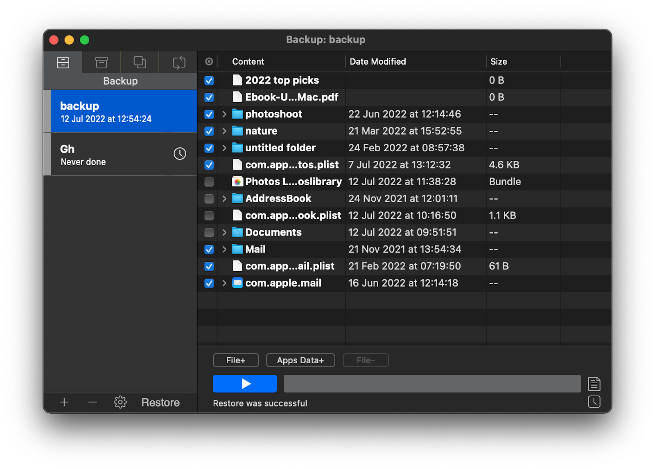This screenshot has width=655, height=470.
Task: Click the clock badge on the Gh project
Action: [179, 154]
